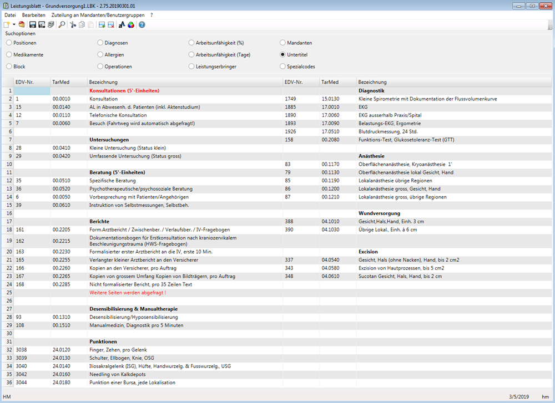The height and width of the screenshot is (403, 555).
Task: Select the Block radio button
Action: pyautogui.click(x=9, y=67)
